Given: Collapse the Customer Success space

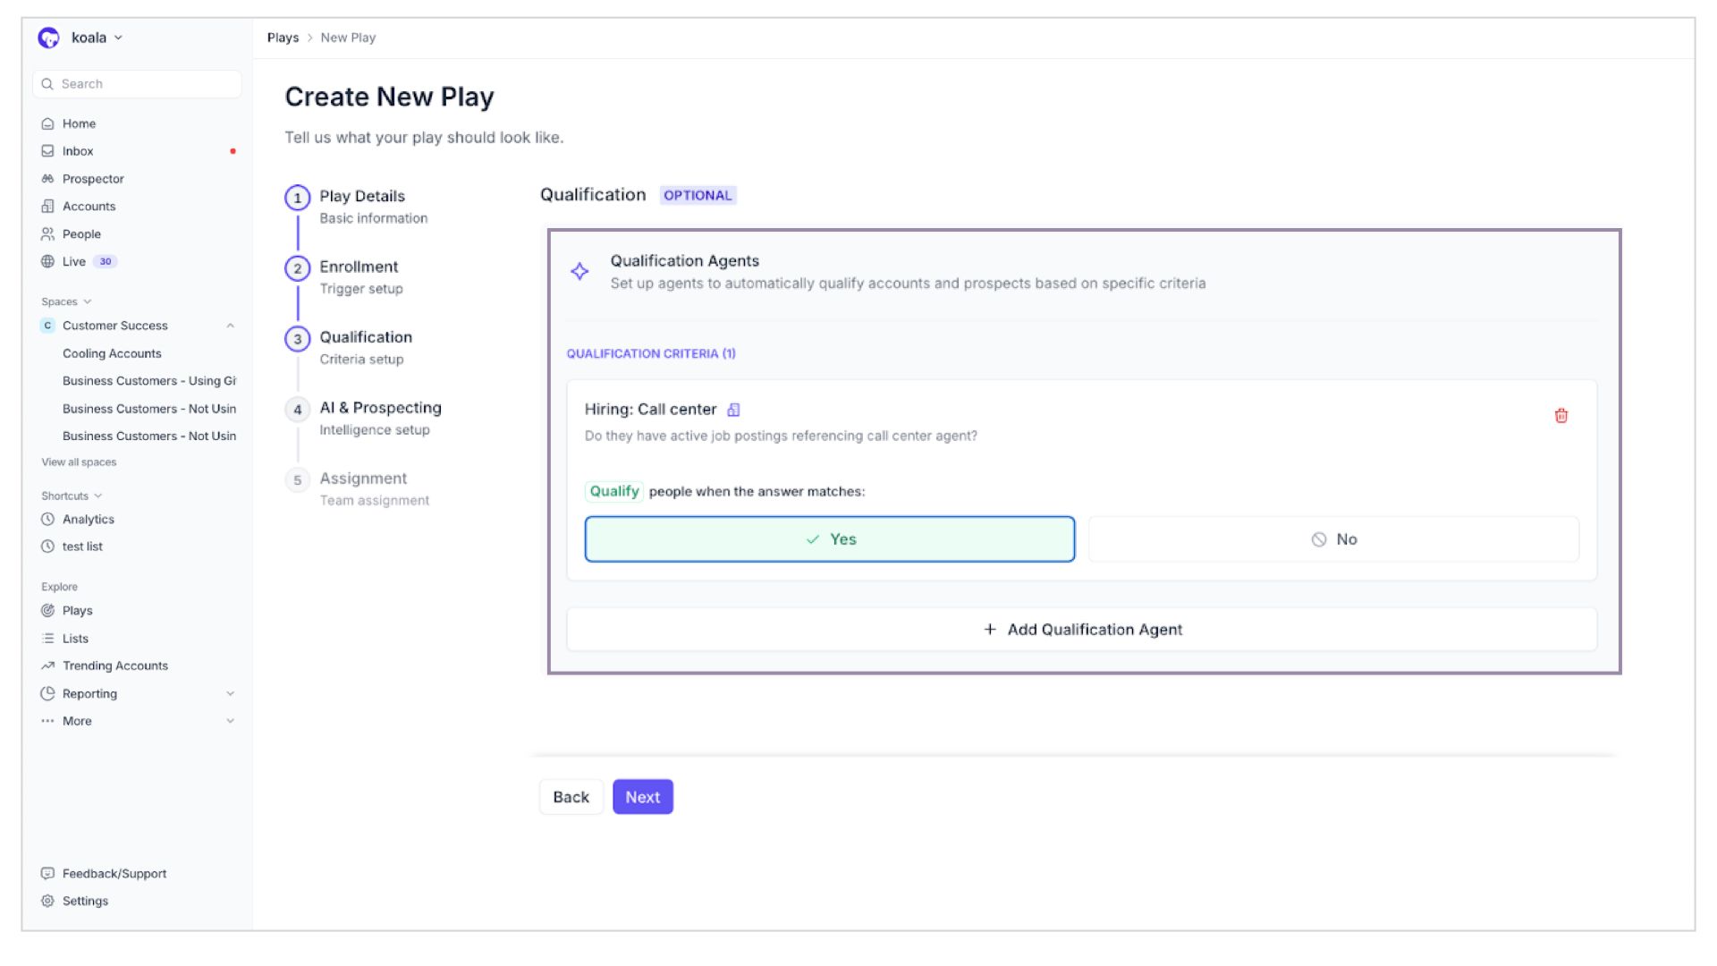Looking at the screenshot, I should 232,326.
